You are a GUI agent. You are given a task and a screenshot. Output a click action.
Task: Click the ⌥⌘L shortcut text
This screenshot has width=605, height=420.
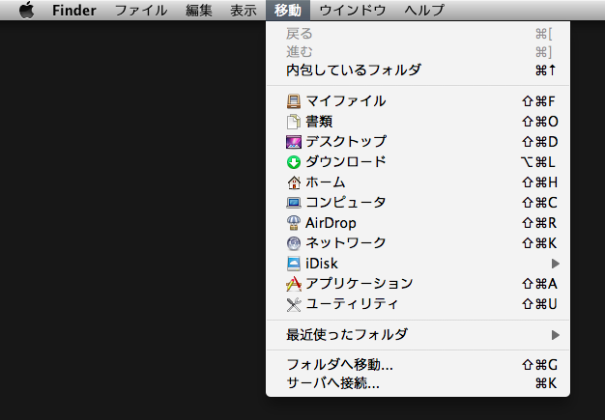point(538,162)
